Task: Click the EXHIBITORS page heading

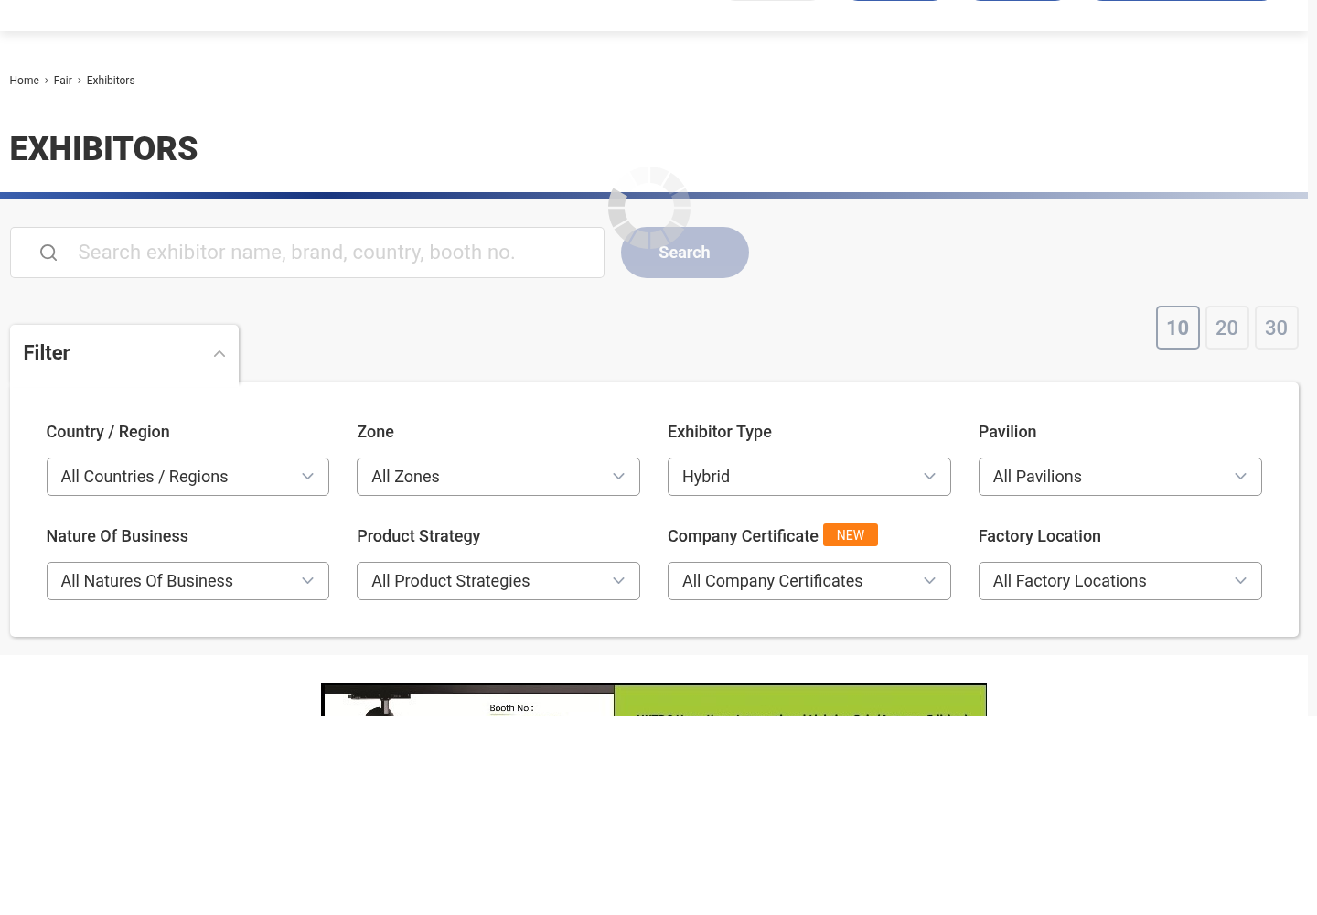Action: point(104,149)
